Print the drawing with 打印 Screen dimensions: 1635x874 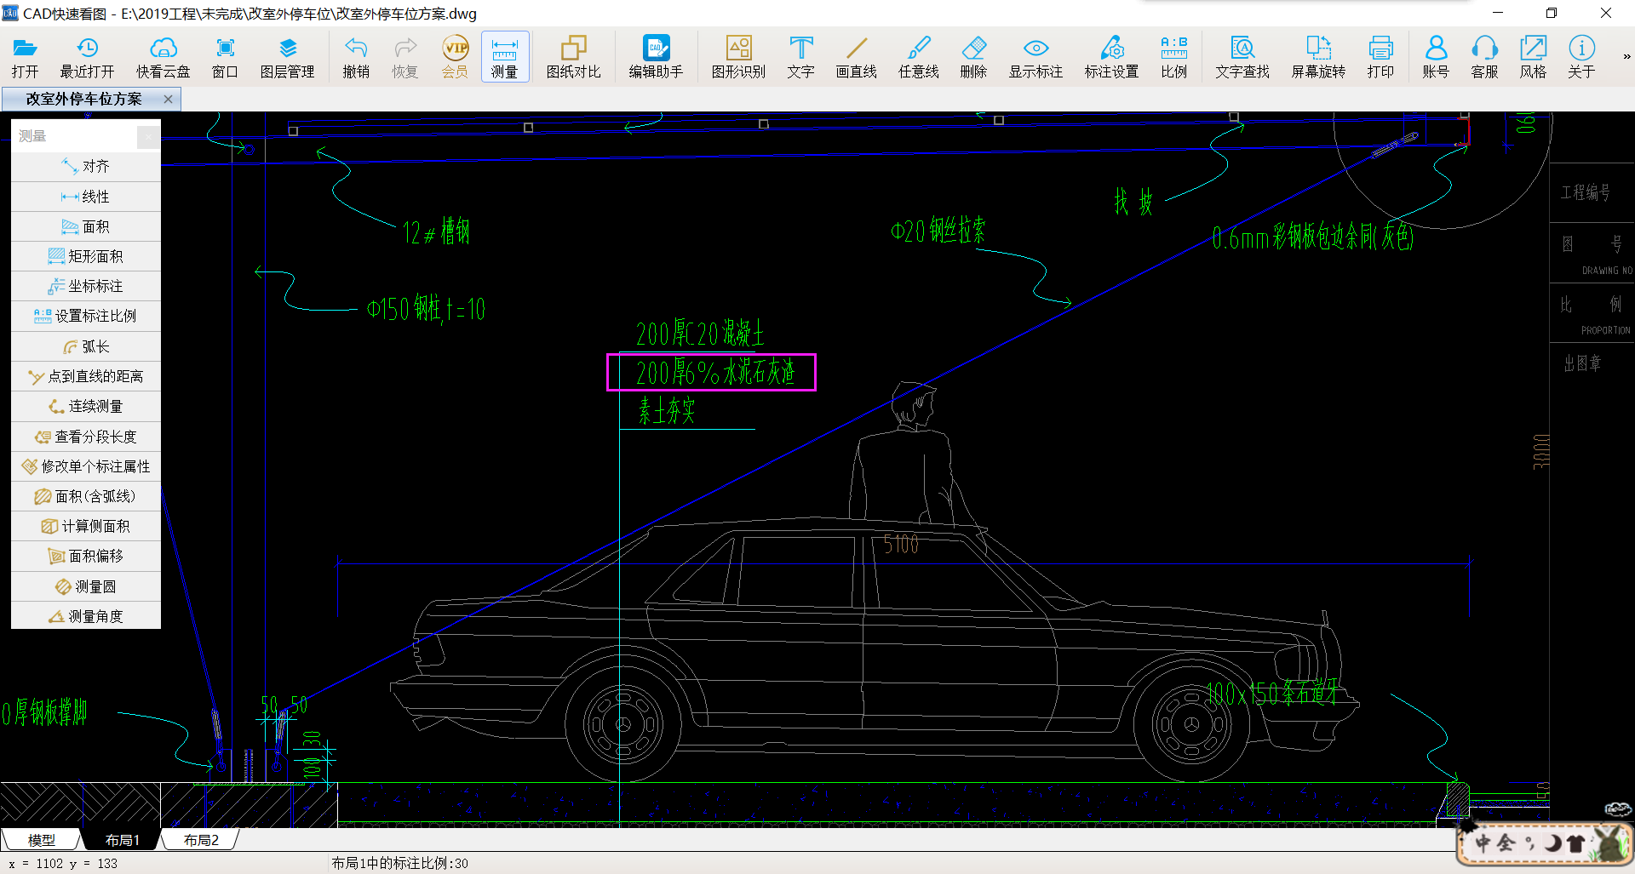[1380, 58]
